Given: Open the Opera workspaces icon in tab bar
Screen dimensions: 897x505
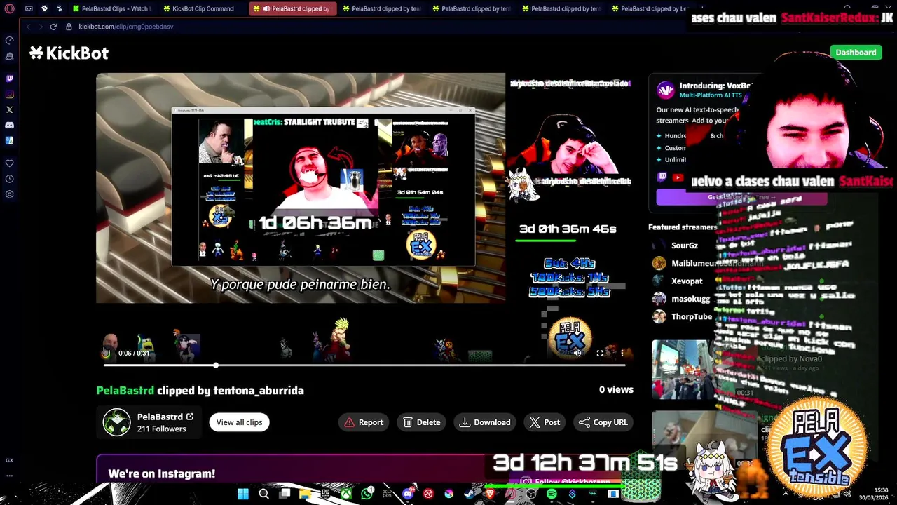Looking at the screenshot, I should [29, 8].
